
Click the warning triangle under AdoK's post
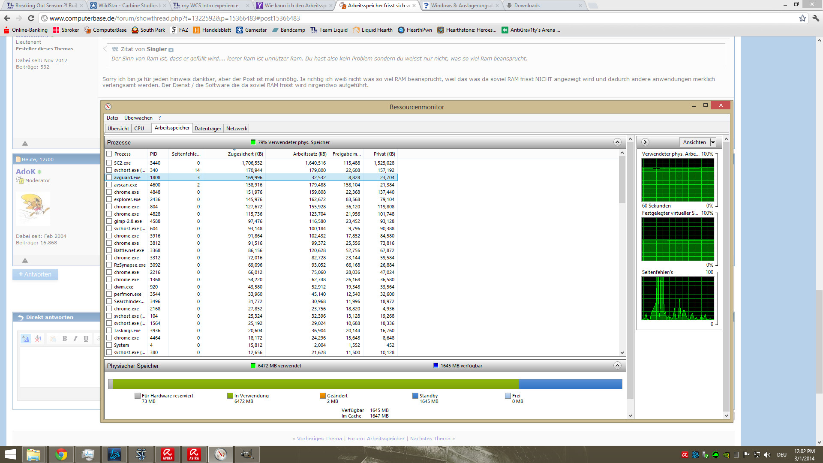25,261
